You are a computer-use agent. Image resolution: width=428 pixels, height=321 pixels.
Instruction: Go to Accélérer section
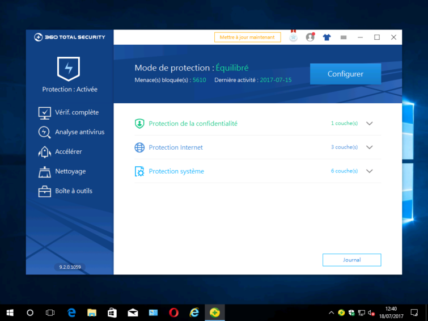[x=60, y=151]
